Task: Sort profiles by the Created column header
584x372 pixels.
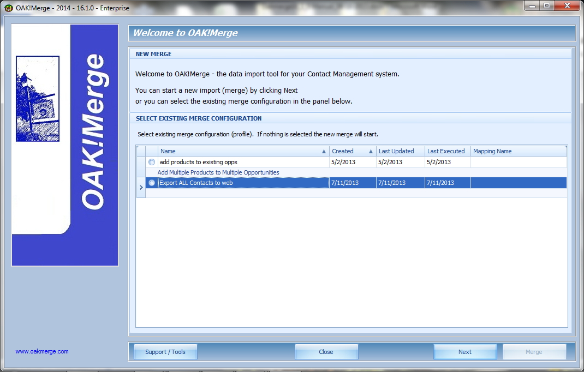Action: (353, 151)
